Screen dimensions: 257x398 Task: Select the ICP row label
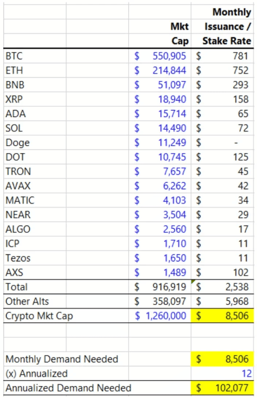click(x=12, y=244)
